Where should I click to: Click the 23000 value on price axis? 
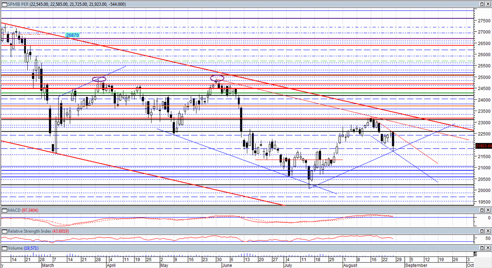coord(483,123)
